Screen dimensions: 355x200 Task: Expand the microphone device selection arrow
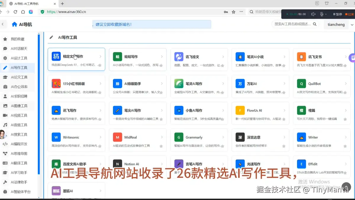326,14
